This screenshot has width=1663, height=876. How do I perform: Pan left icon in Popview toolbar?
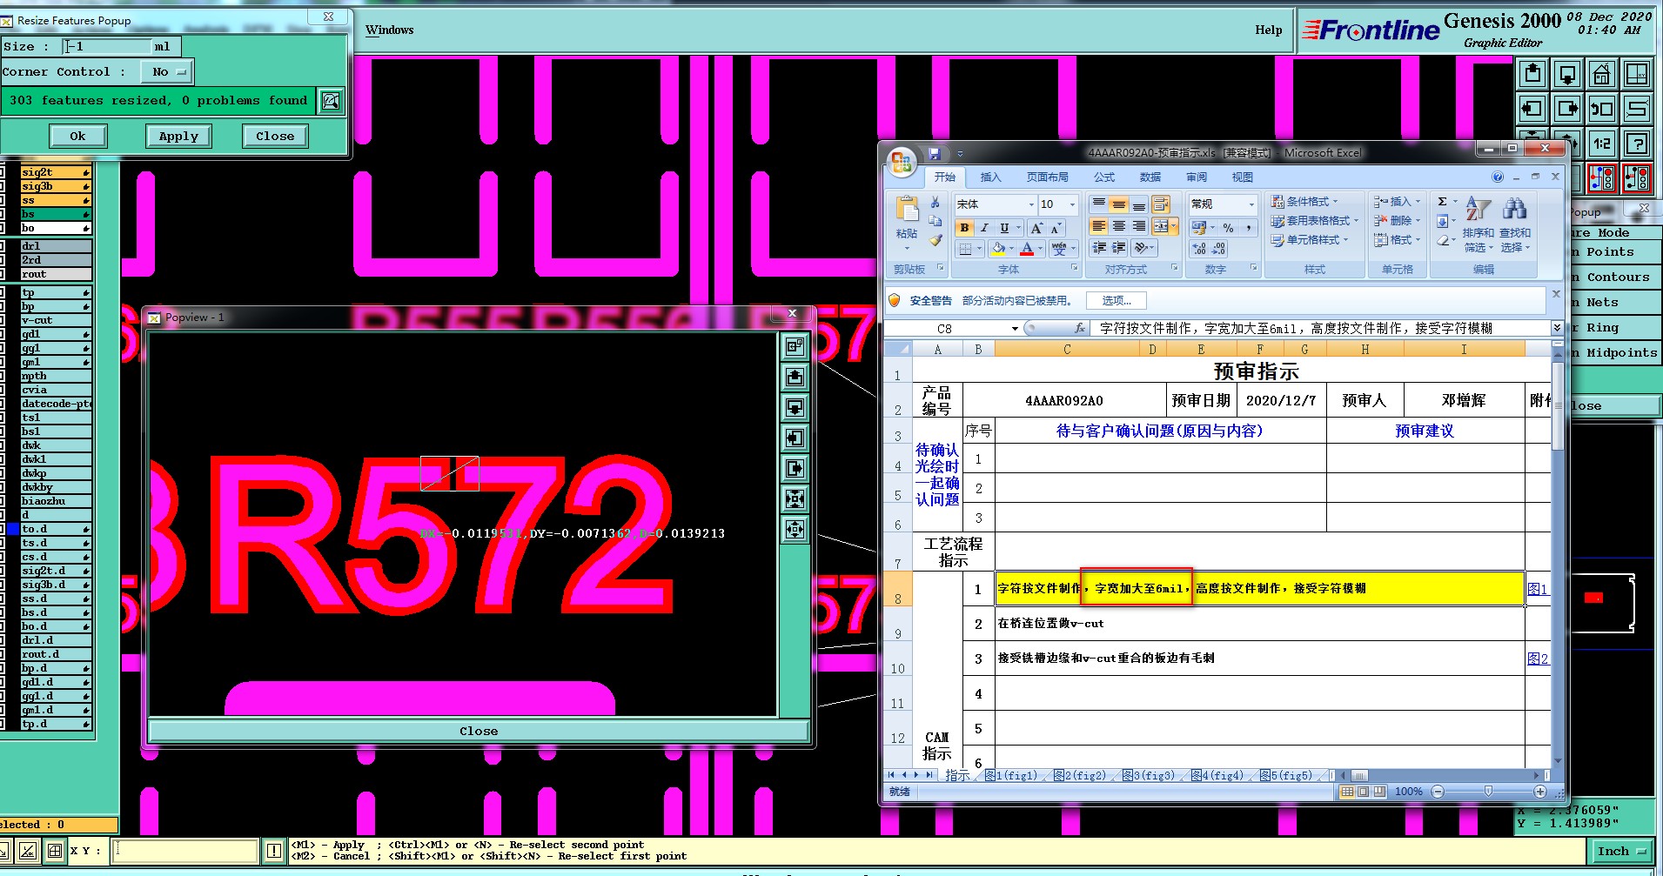click(x=795, y=438)
